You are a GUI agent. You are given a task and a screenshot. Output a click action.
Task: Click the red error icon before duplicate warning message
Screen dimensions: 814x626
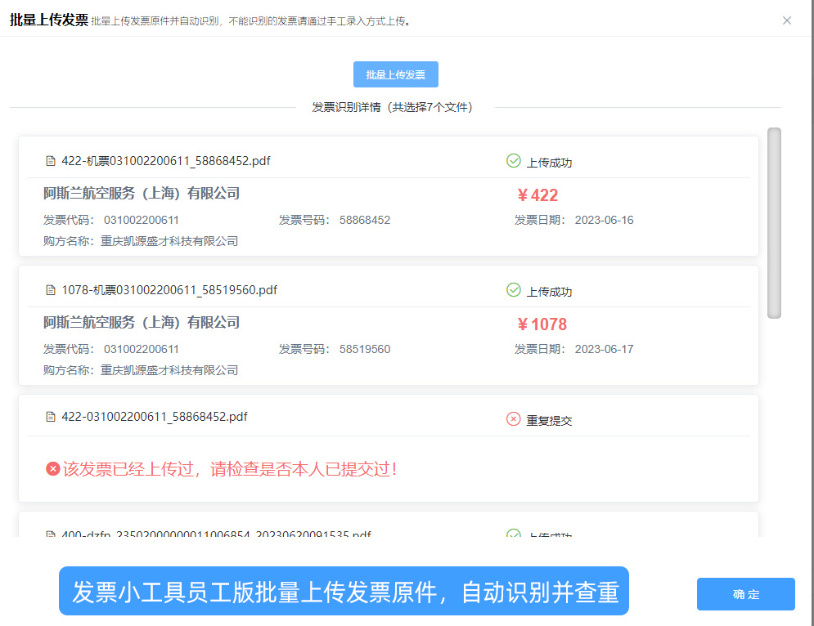click(x=51, y=467)
